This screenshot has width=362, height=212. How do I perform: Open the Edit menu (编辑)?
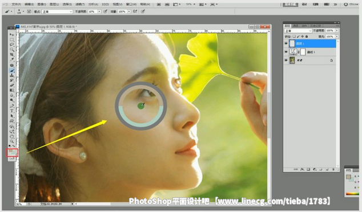click(x=29, y=5)
